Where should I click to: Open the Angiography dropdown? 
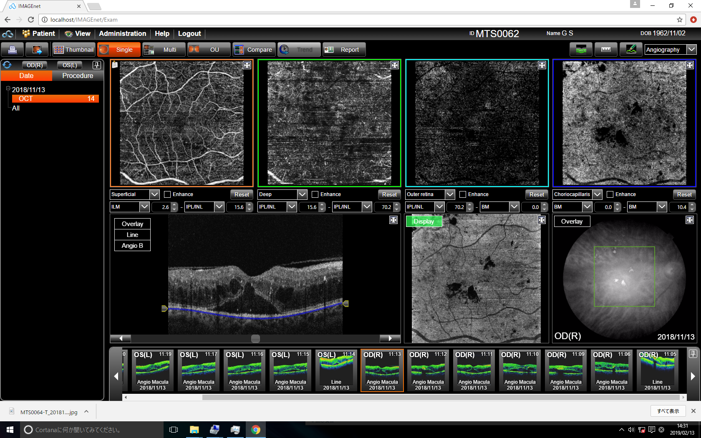click(x=691, y=50)
